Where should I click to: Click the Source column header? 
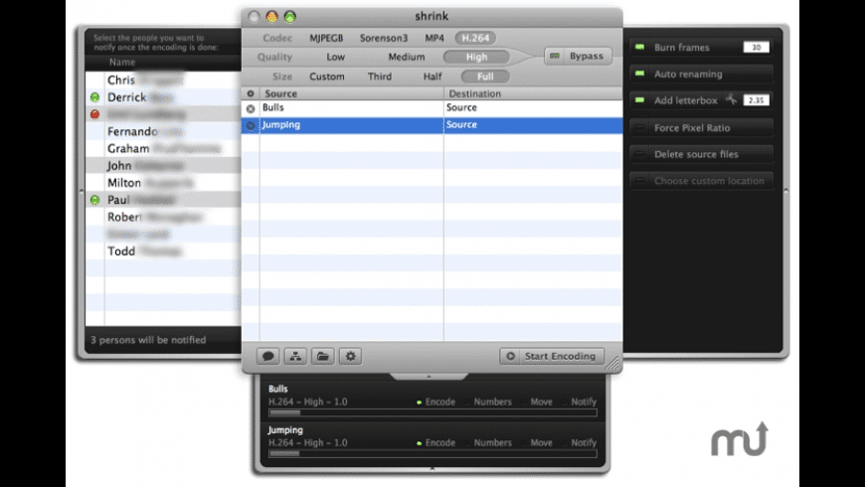(351, 93)
